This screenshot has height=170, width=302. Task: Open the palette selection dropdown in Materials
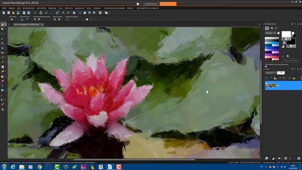click(270, 33)
